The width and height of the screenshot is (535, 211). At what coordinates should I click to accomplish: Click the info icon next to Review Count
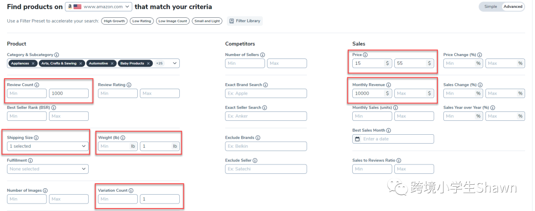pos(37,85)
